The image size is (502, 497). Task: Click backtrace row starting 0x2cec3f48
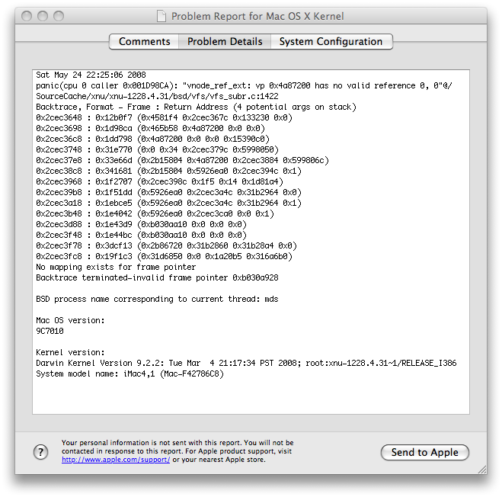tap(141, 236)
